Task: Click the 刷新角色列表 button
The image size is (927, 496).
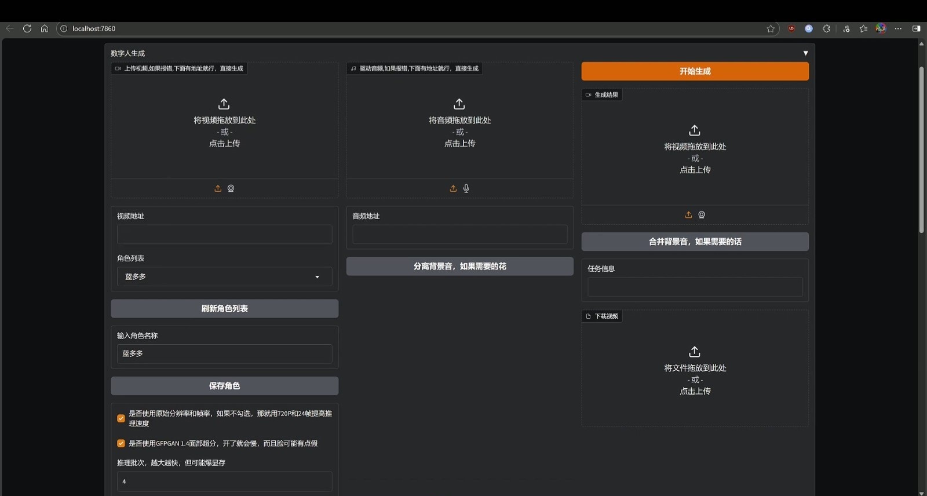Action: 224,309
